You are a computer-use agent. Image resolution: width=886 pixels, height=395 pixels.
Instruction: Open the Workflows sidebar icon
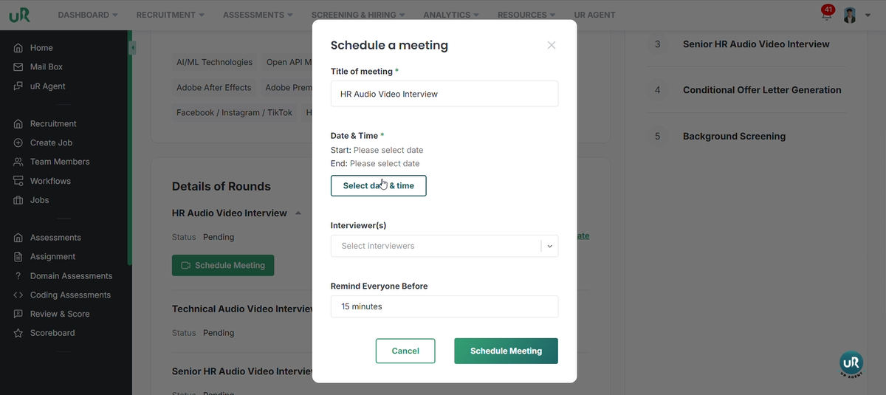[x=18, y=181]
